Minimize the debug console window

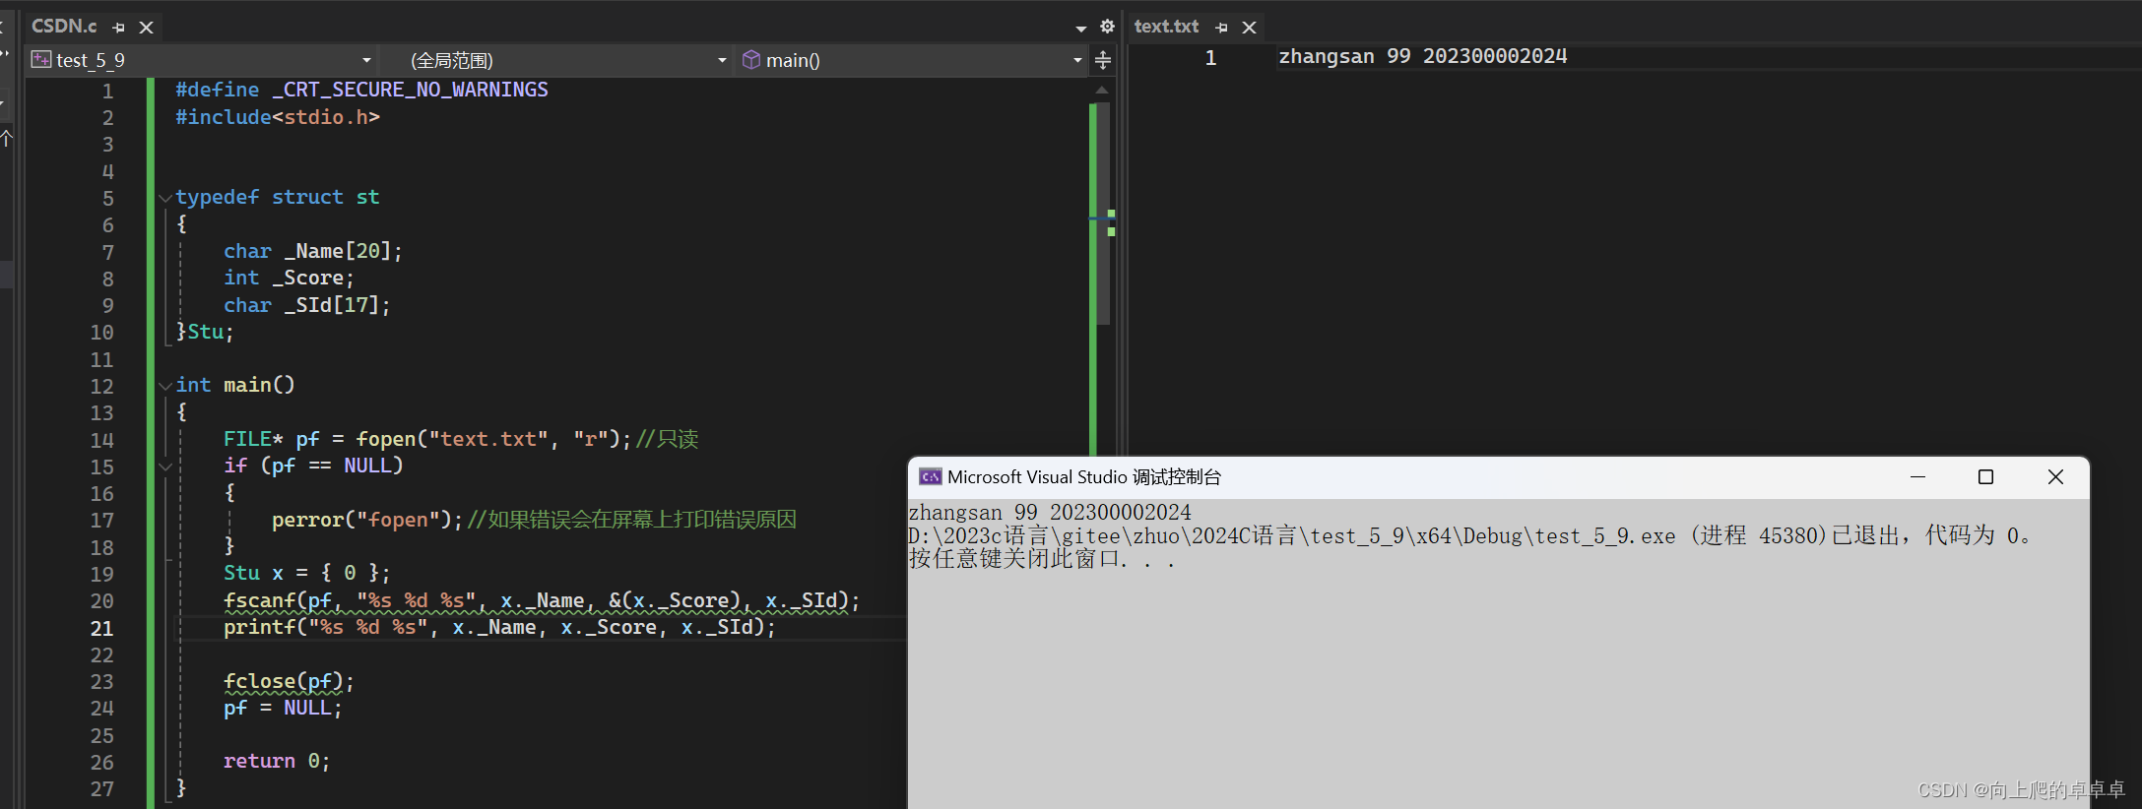point(1917,477)
